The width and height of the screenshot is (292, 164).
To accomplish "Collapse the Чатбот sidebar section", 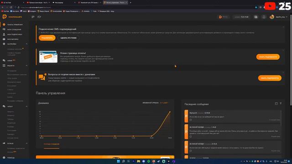I will pos(26,106).
